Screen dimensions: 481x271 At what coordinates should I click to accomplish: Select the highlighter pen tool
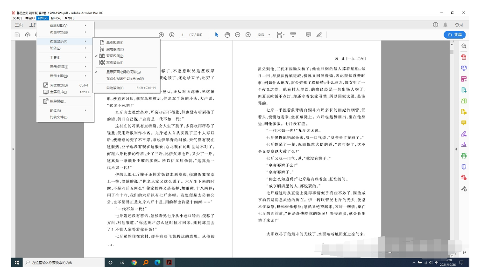click(x=319, y=35)
